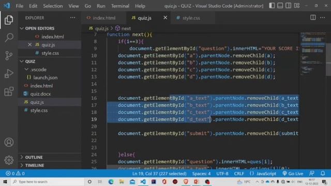331x186 pixels.
Task: Switch to the style.css editor tab
Action: 191,18
